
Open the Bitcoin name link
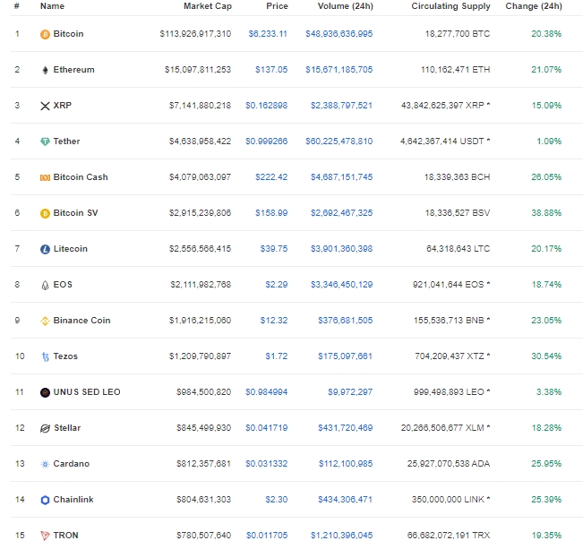68,34
